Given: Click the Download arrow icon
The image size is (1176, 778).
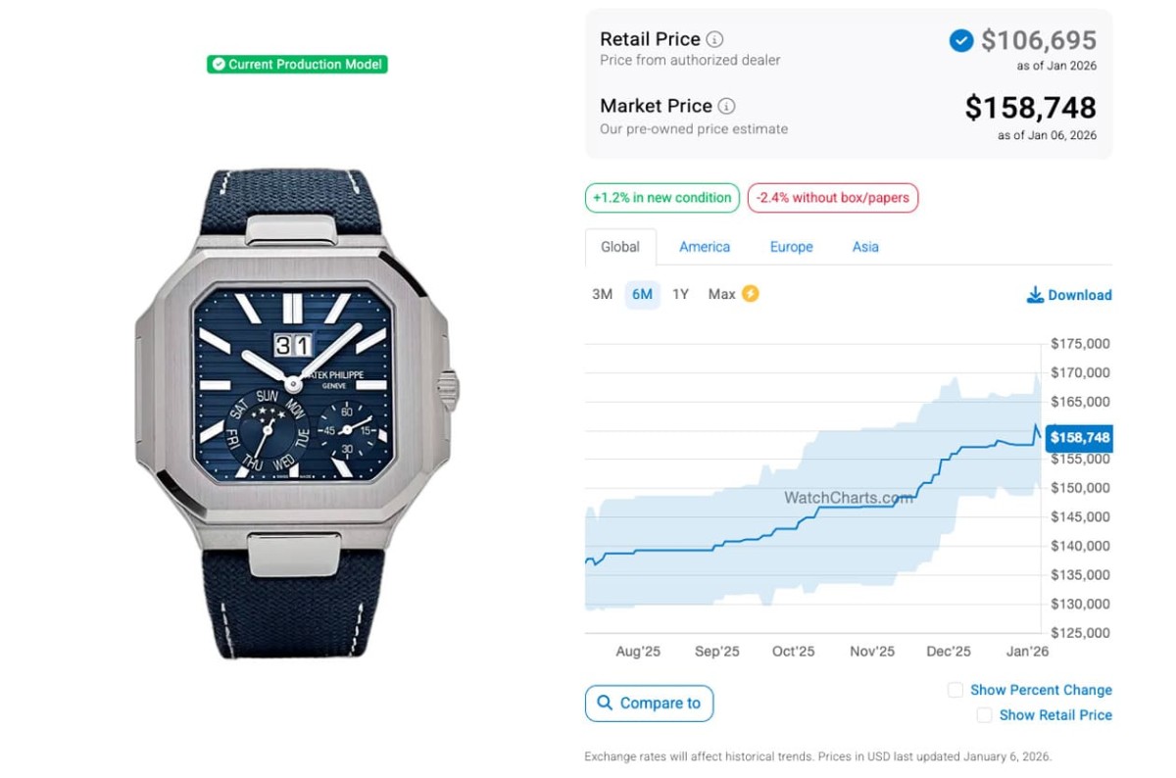Looking at the screenshot, I should pos(1035,295).
